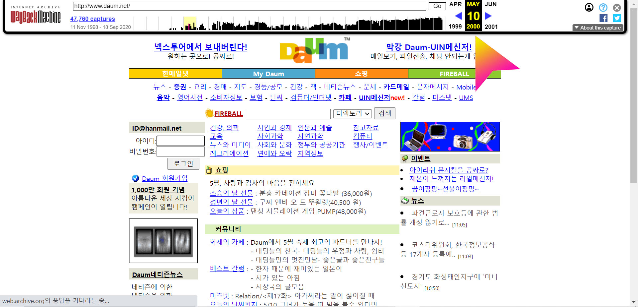Open the 오늘의 상품 link

click(x=227, y=211)
